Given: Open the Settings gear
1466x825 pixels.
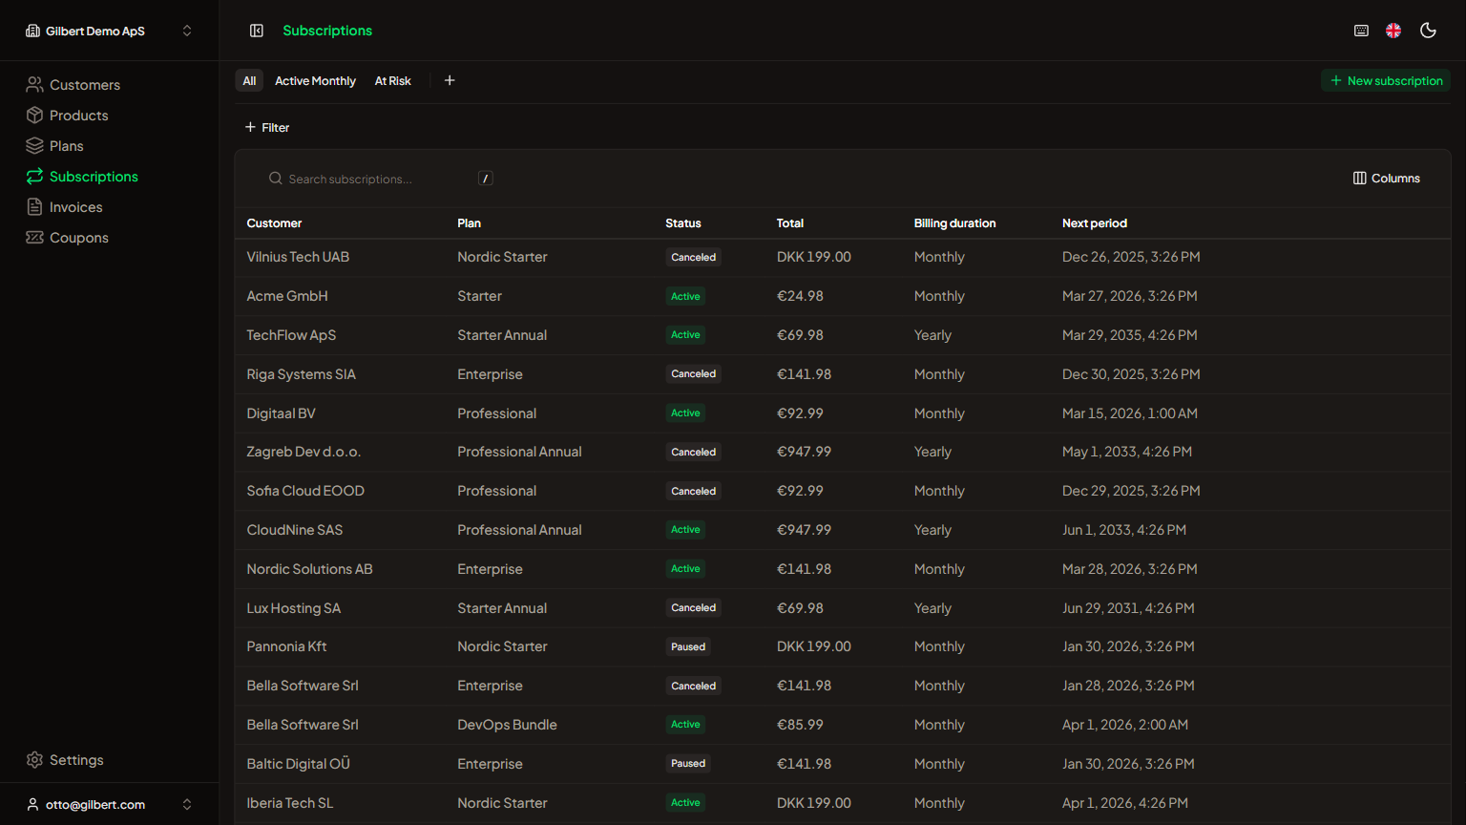Looking at the screenshot, I should pos(34,759).
